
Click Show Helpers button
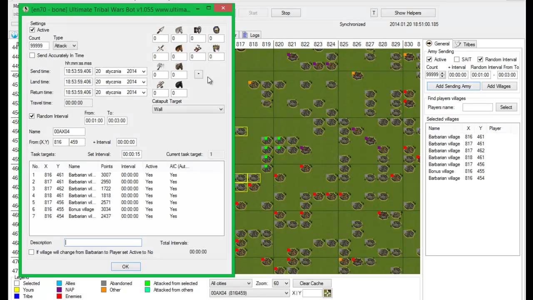tap(408, 13)
